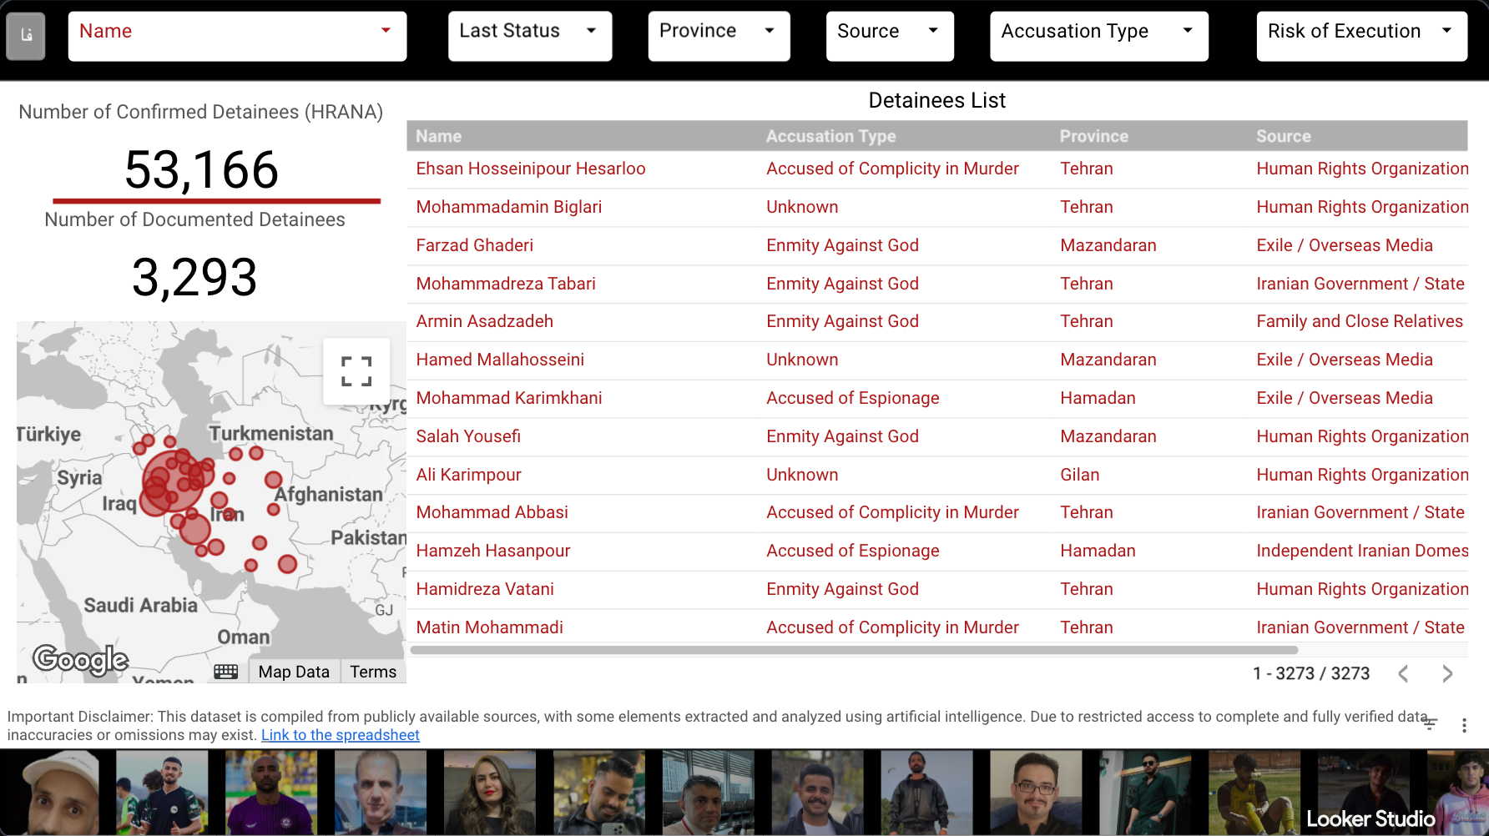Open the Name dropdown filter
1489x836 pixels.
coord(237,36)
